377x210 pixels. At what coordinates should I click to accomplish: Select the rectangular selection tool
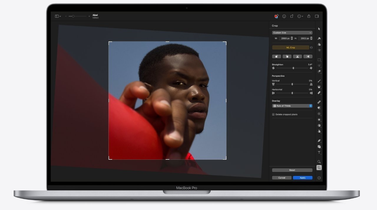(x=319, y=60)
